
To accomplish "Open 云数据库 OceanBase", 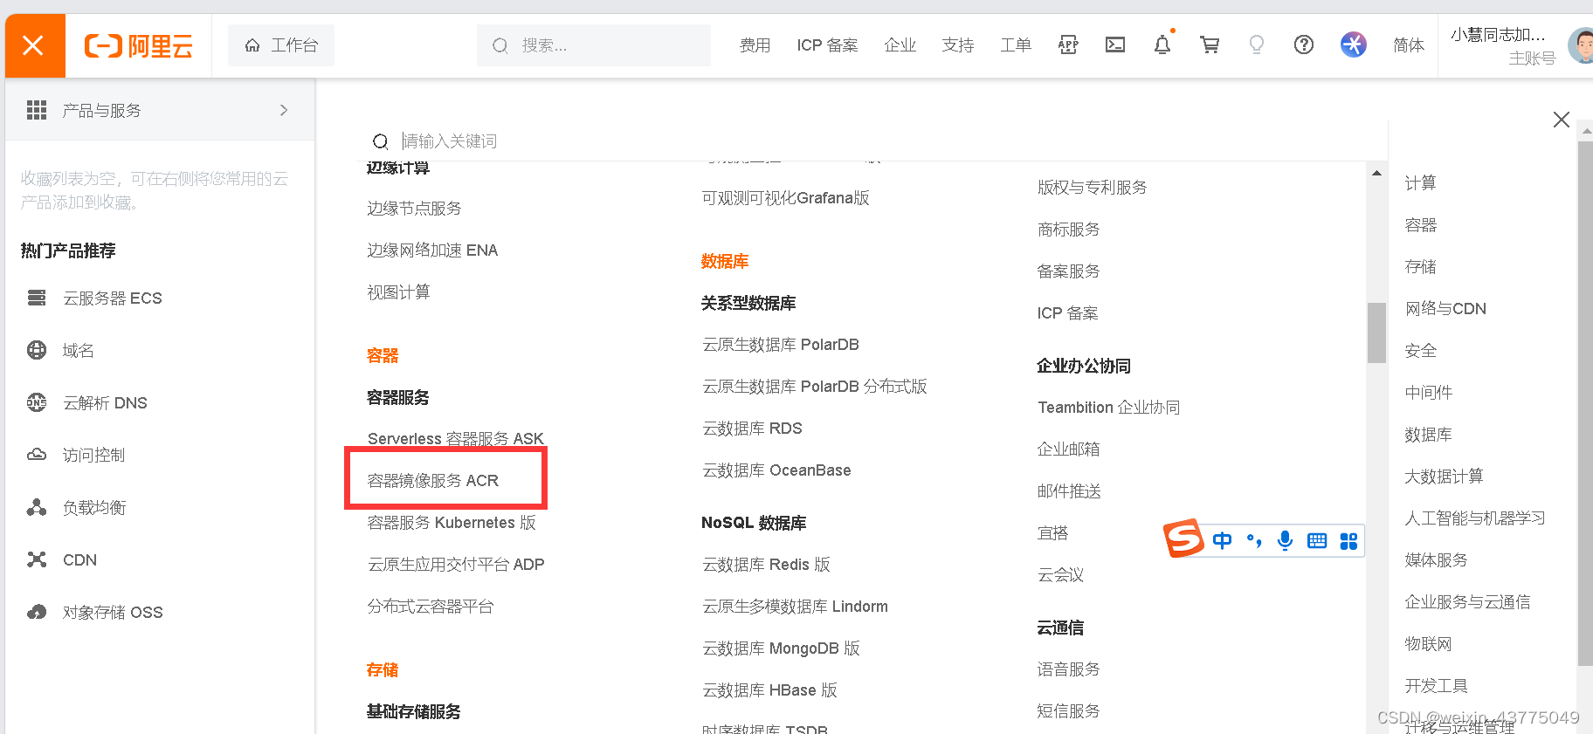I will point(776,470).
